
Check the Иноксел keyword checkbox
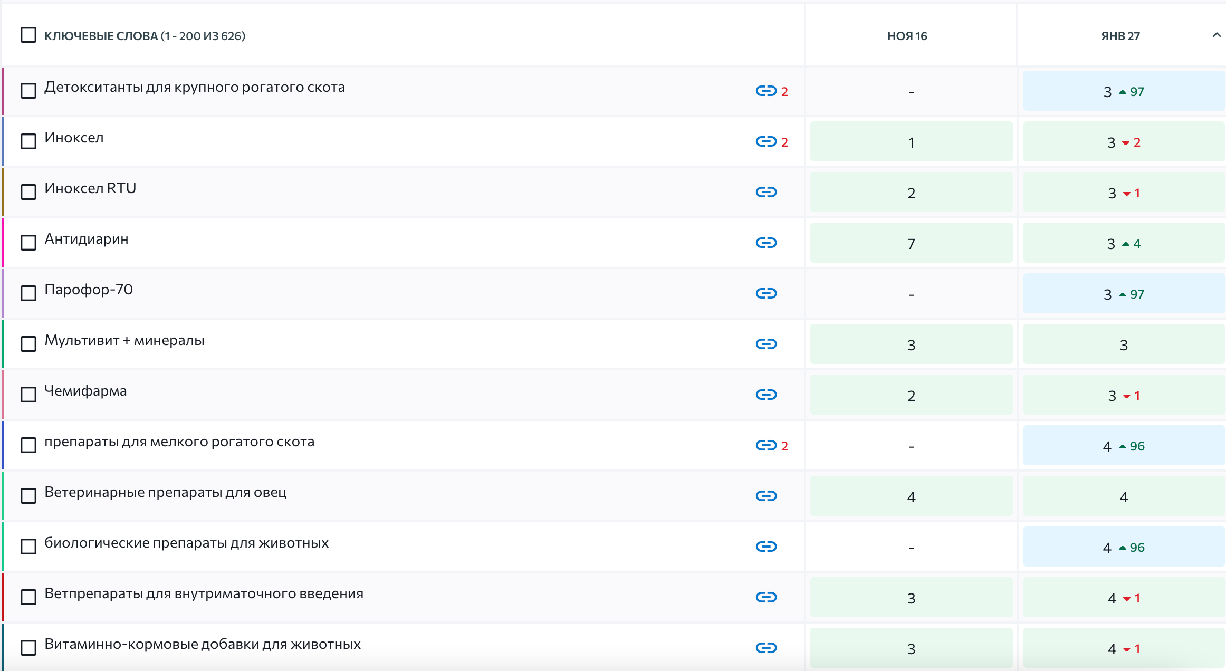(28, 141)
